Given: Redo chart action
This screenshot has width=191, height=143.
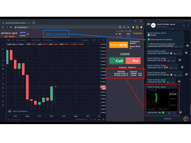Looking at the screenshot, I should (59, 40).
